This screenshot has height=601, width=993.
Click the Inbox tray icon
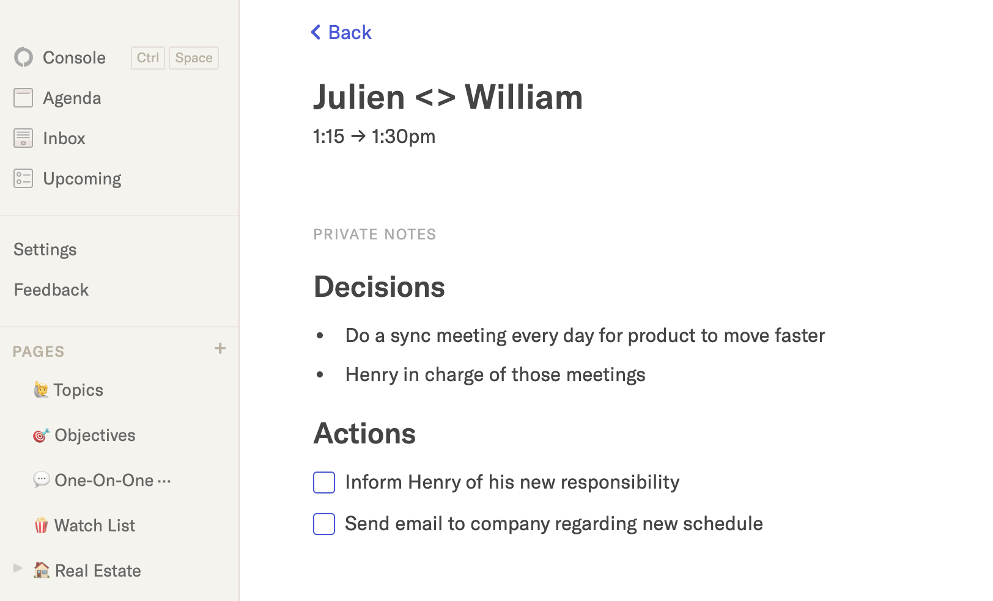[23, 138]
